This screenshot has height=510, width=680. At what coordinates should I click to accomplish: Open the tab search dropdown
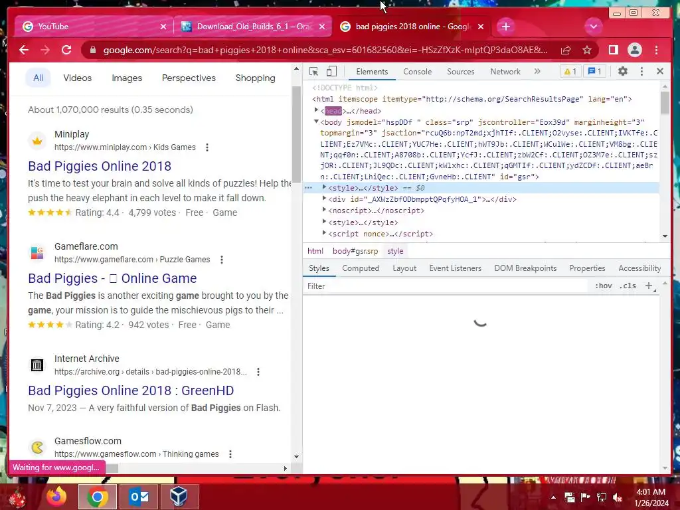click(x=593, y=27)
